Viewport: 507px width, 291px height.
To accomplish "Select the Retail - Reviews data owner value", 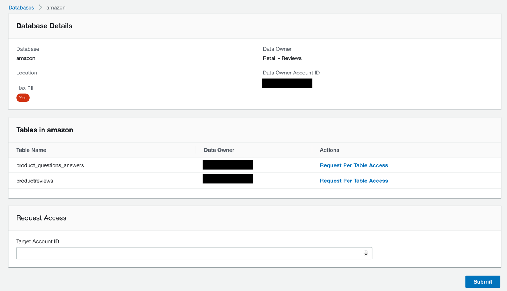I will pos(282,58).
